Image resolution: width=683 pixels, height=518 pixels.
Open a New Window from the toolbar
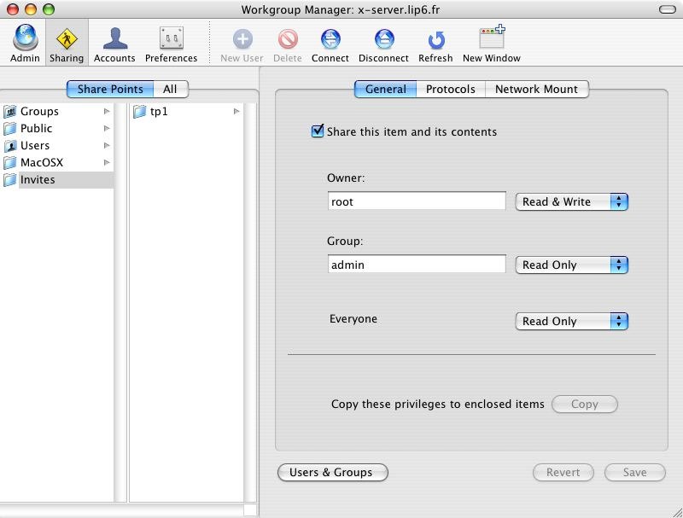[491, 39]
